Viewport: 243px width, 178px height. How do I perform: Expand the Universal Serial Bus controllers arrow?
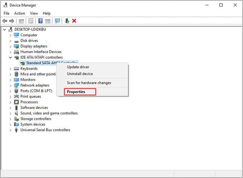(11, 130)
